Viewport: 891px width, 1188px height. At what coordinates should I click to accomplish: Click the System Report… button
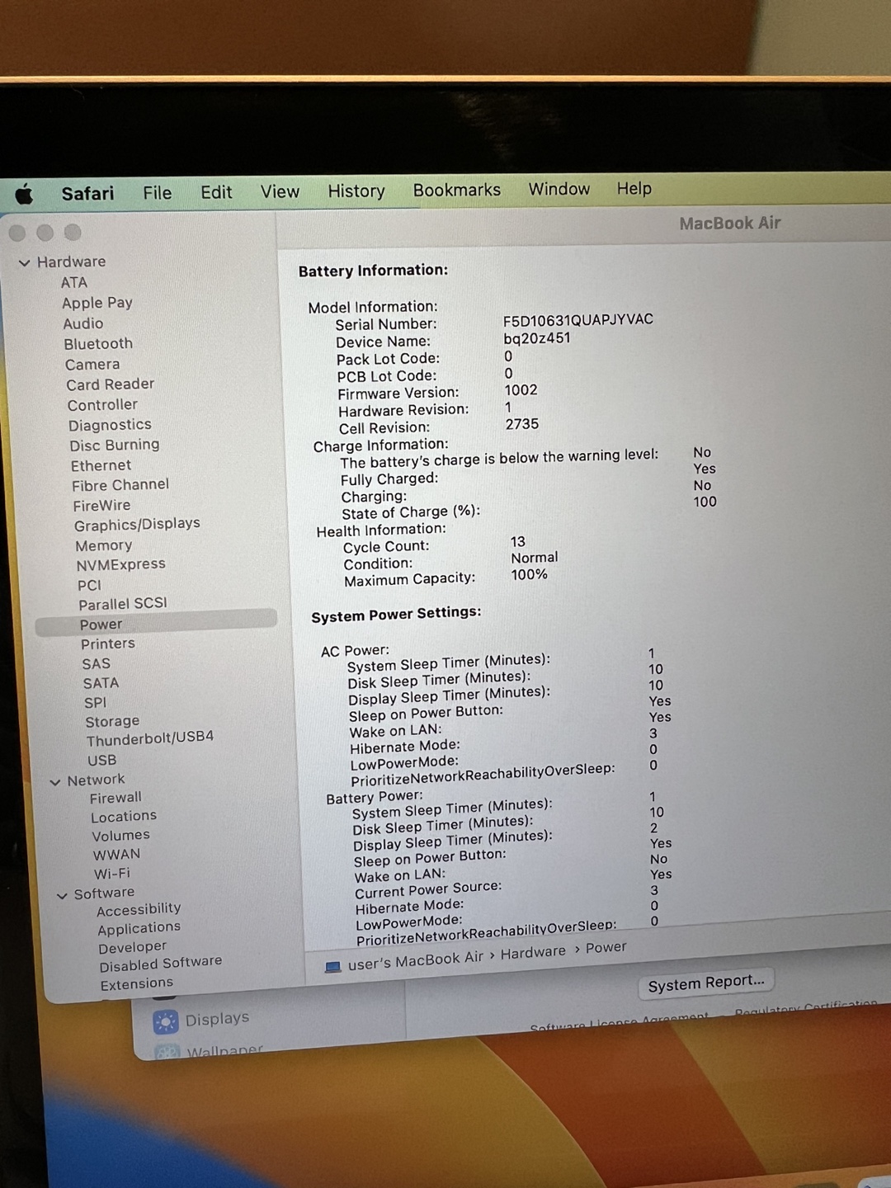(x=706, y=983)
